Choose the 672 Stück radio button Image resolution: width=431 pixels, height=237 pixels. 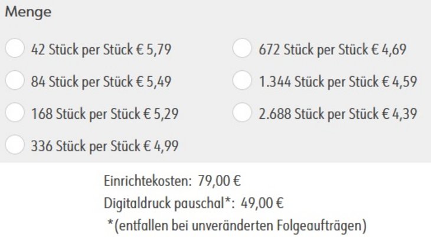tap(242, 48)
